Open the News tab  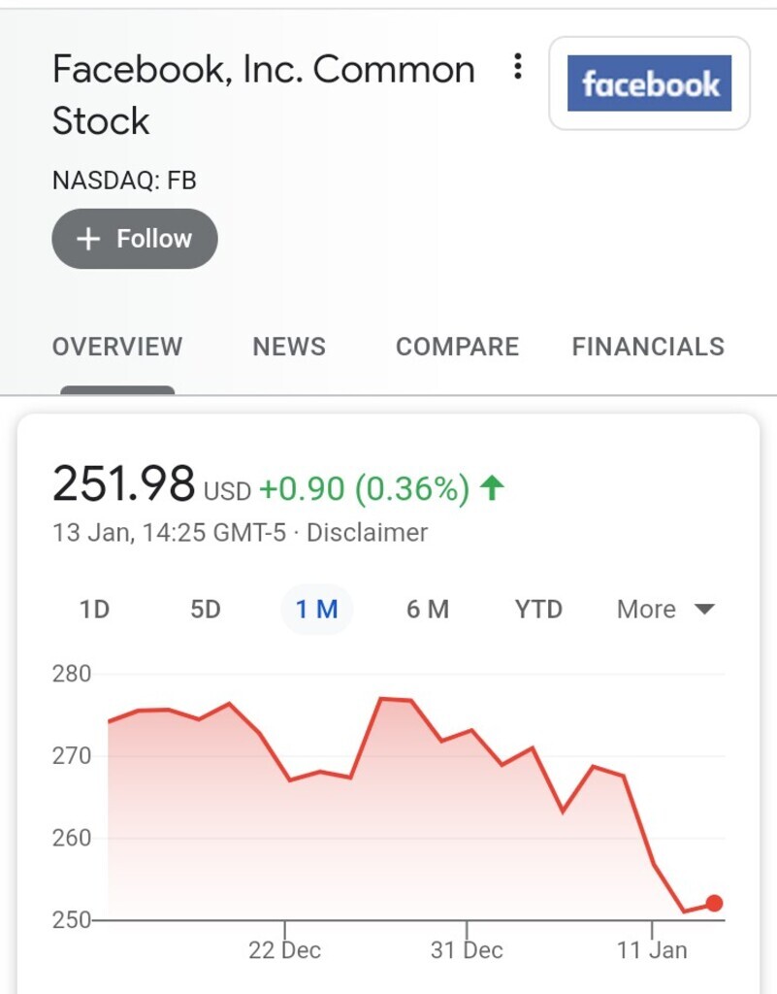coord(289,347)
